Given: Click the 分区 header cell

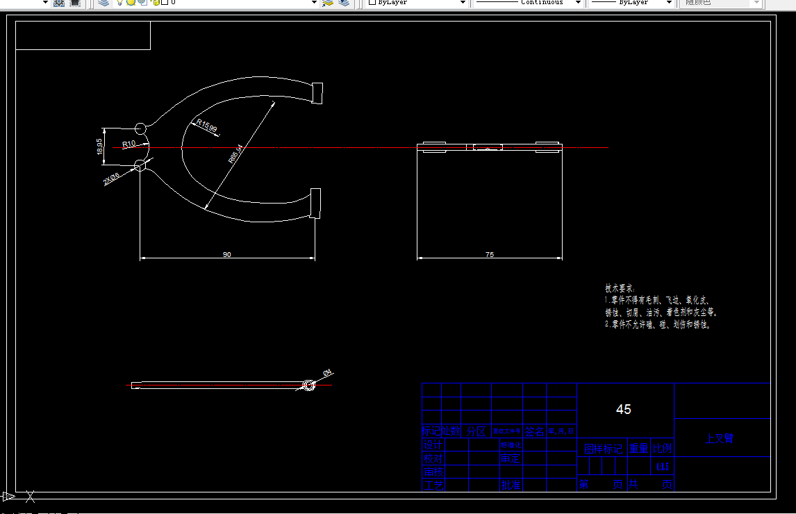Looking at the screenshot, I should pyautogui.click(x=476, y=432).
